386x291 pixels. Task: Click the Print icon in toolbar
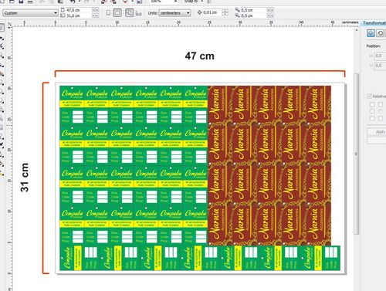click(30, 2)
